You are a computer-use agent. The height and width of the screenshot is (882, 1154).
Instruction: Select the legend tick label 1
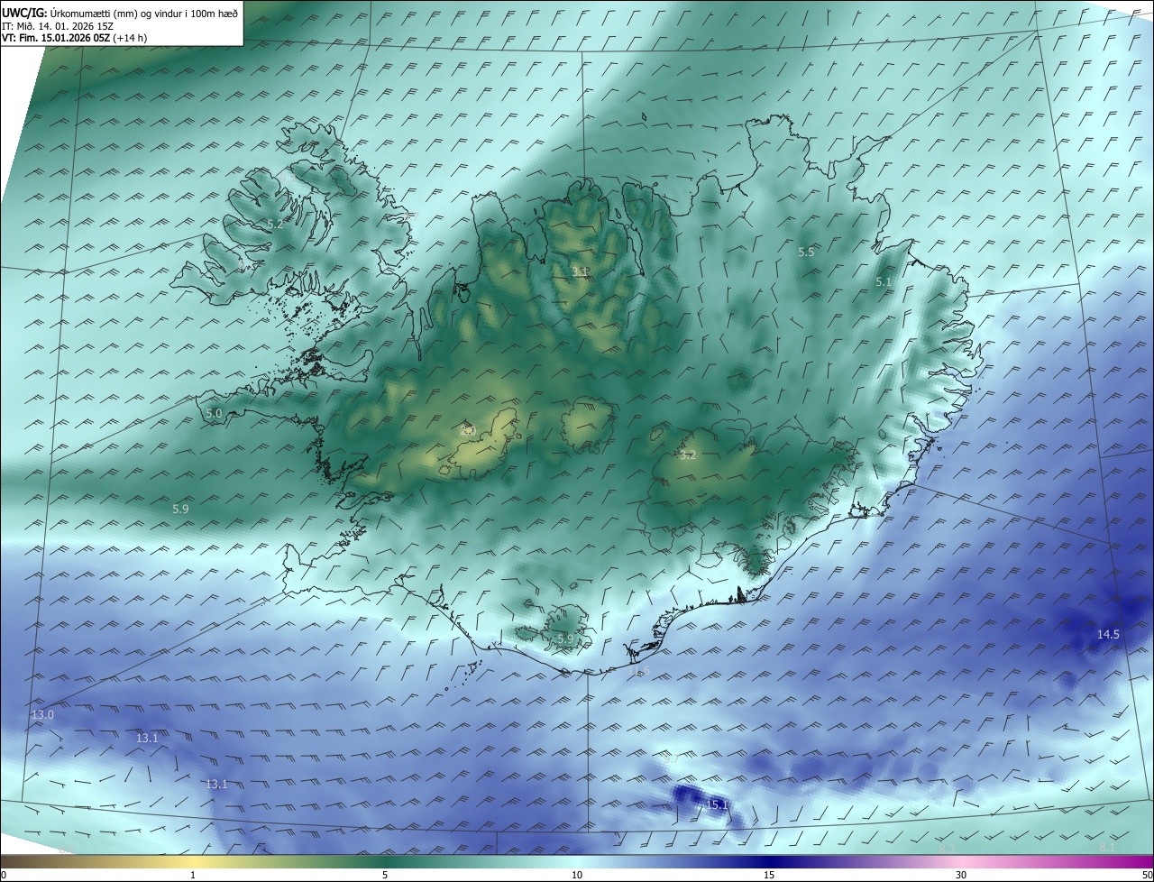[193, 875]
